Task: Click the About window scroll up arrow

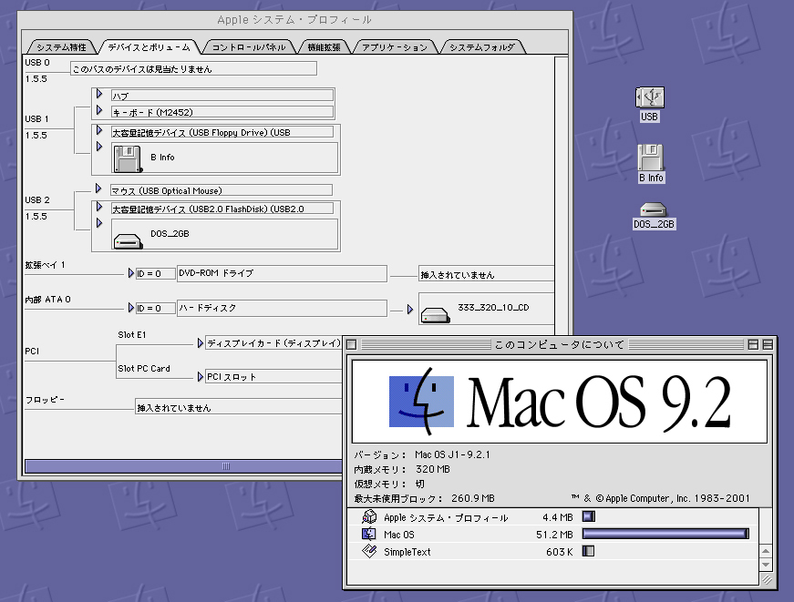Action: coord(766,551)
